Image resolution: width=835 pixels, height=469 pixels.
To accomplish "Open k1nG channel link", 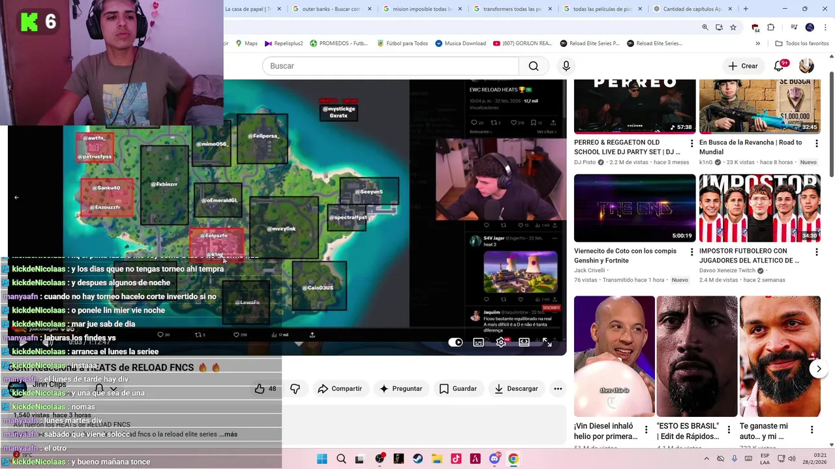I will click(x=706, y=162).
